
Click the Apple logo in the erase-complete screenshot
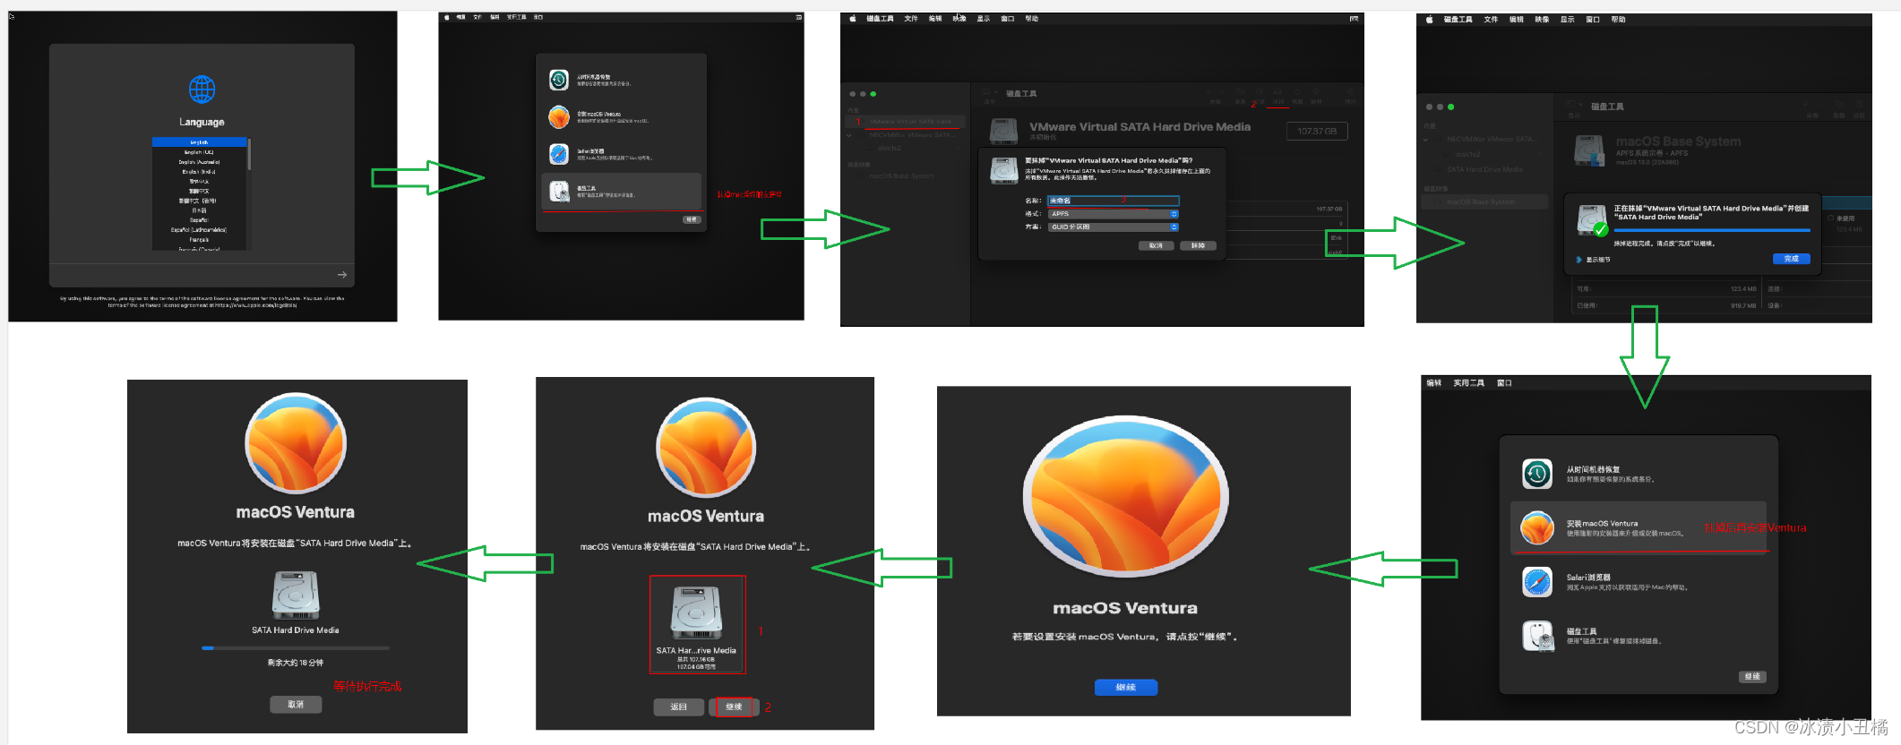click(1430, 20)
